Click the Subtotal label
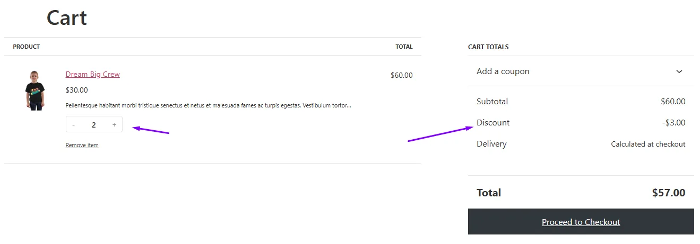The image size is (700, 244). (x=492, y=102)
